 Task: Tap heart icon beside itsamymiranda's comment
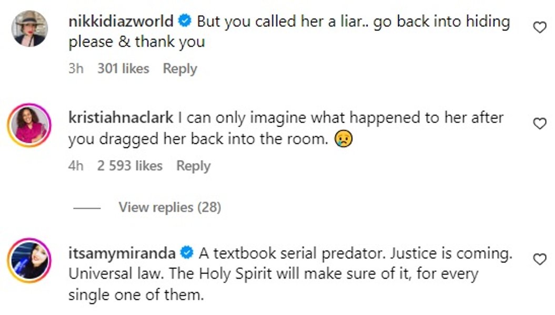click(x=539, y=259)
